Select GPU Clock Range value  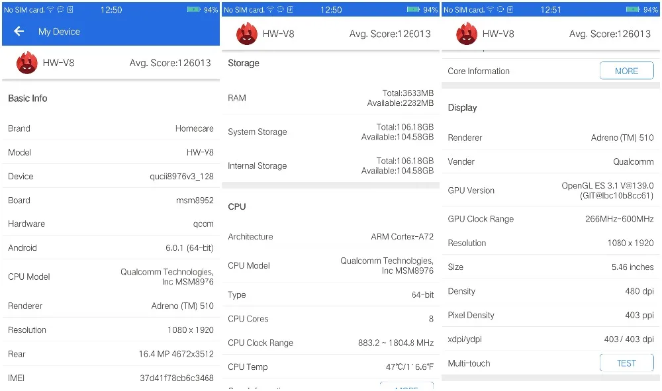[620, 219]
